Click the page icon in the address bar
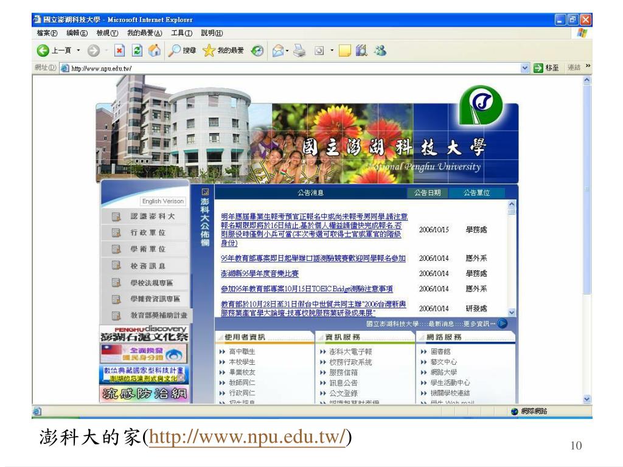The height and width of the screenshot is (467, 623). [x=64, y=68]
